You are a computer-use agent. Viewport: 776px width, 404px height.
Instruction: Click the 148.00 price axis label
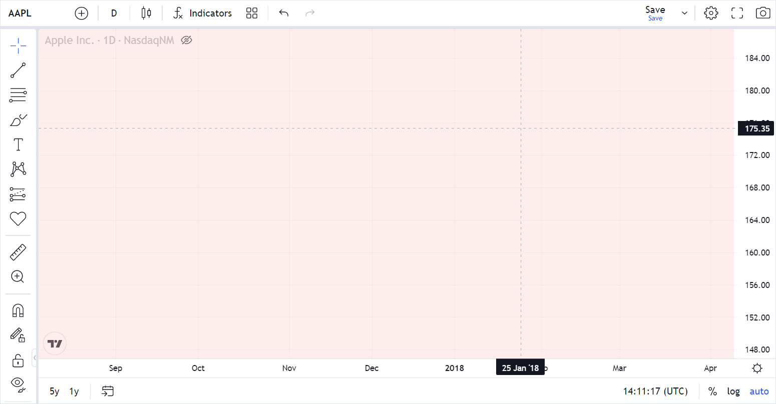click(757, 349)
